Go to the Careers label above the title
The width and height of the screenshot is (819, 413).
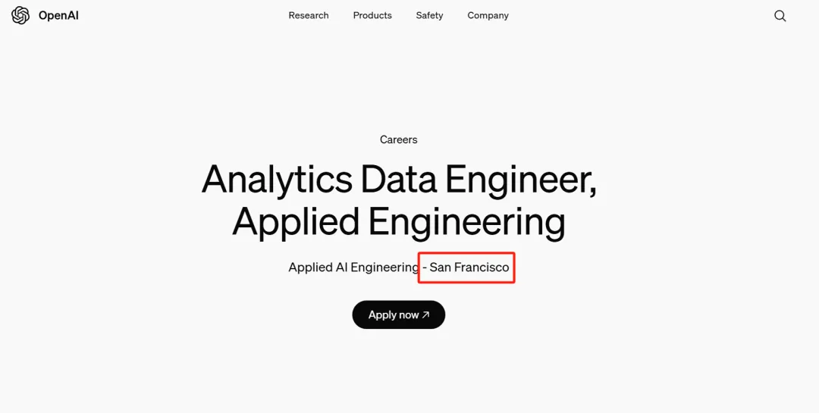tap(399, 140)
